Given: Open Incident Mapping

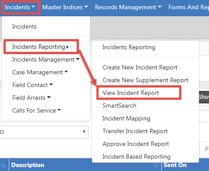Looking at the screenshot, I should pos(126,118).
